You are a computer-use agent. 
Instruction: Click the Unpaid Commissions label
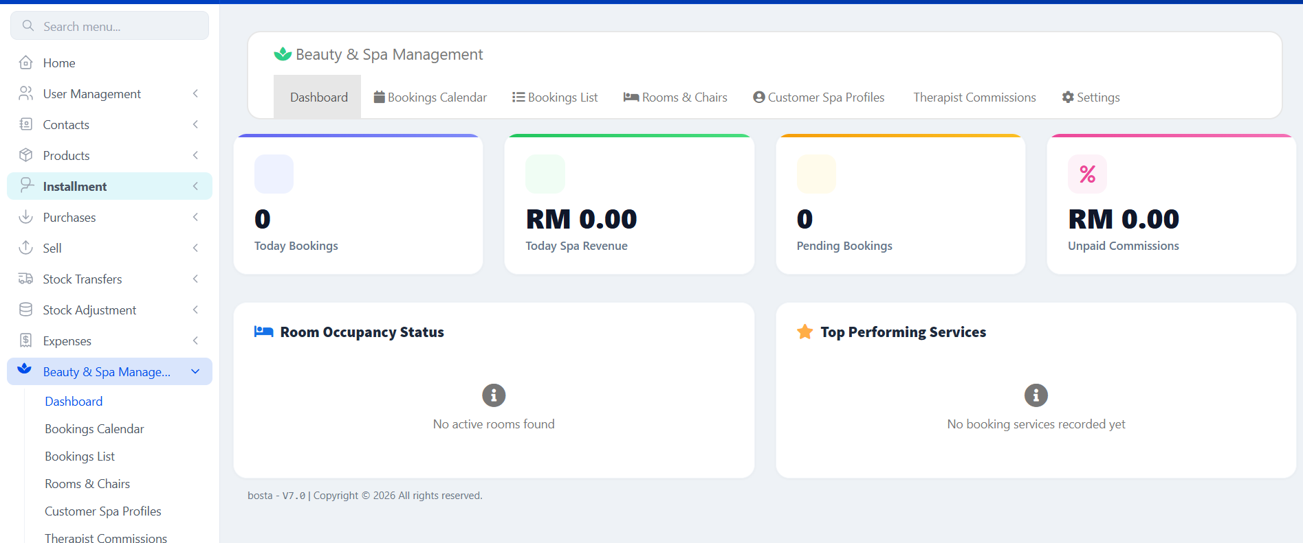[x=1124, y=246]
